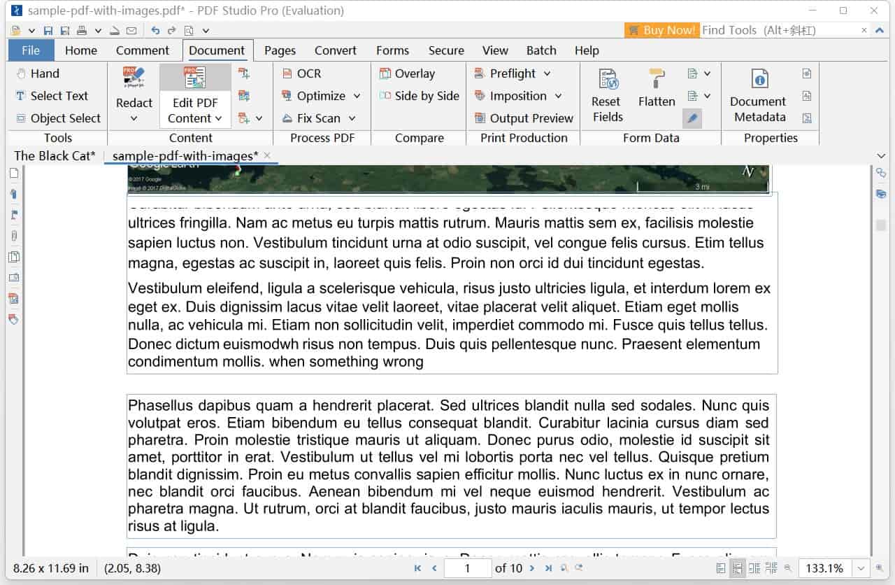Go to the next page arrow
This screenshot has height=585, width=895.
click(531, 568)
